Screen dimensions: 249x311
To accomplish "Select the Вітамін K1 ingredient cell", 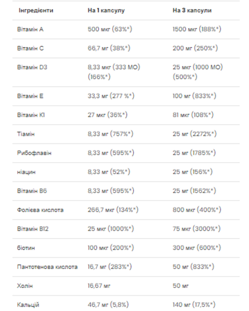I will click(x=31, y=115).
